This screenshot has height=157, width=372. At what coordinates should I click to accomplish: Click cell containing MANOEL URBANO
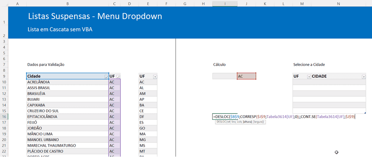pyautogui.click(x=68, y=140)
